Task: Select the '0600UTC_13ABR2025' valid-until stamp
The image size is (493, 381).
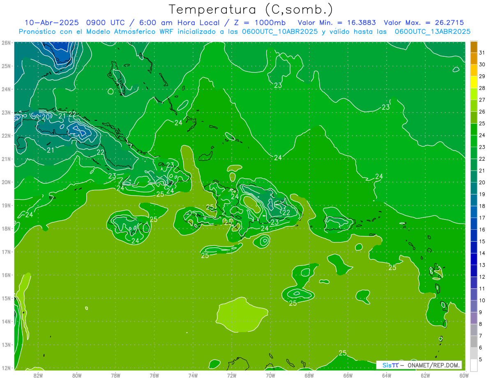Action: [433, 31]
